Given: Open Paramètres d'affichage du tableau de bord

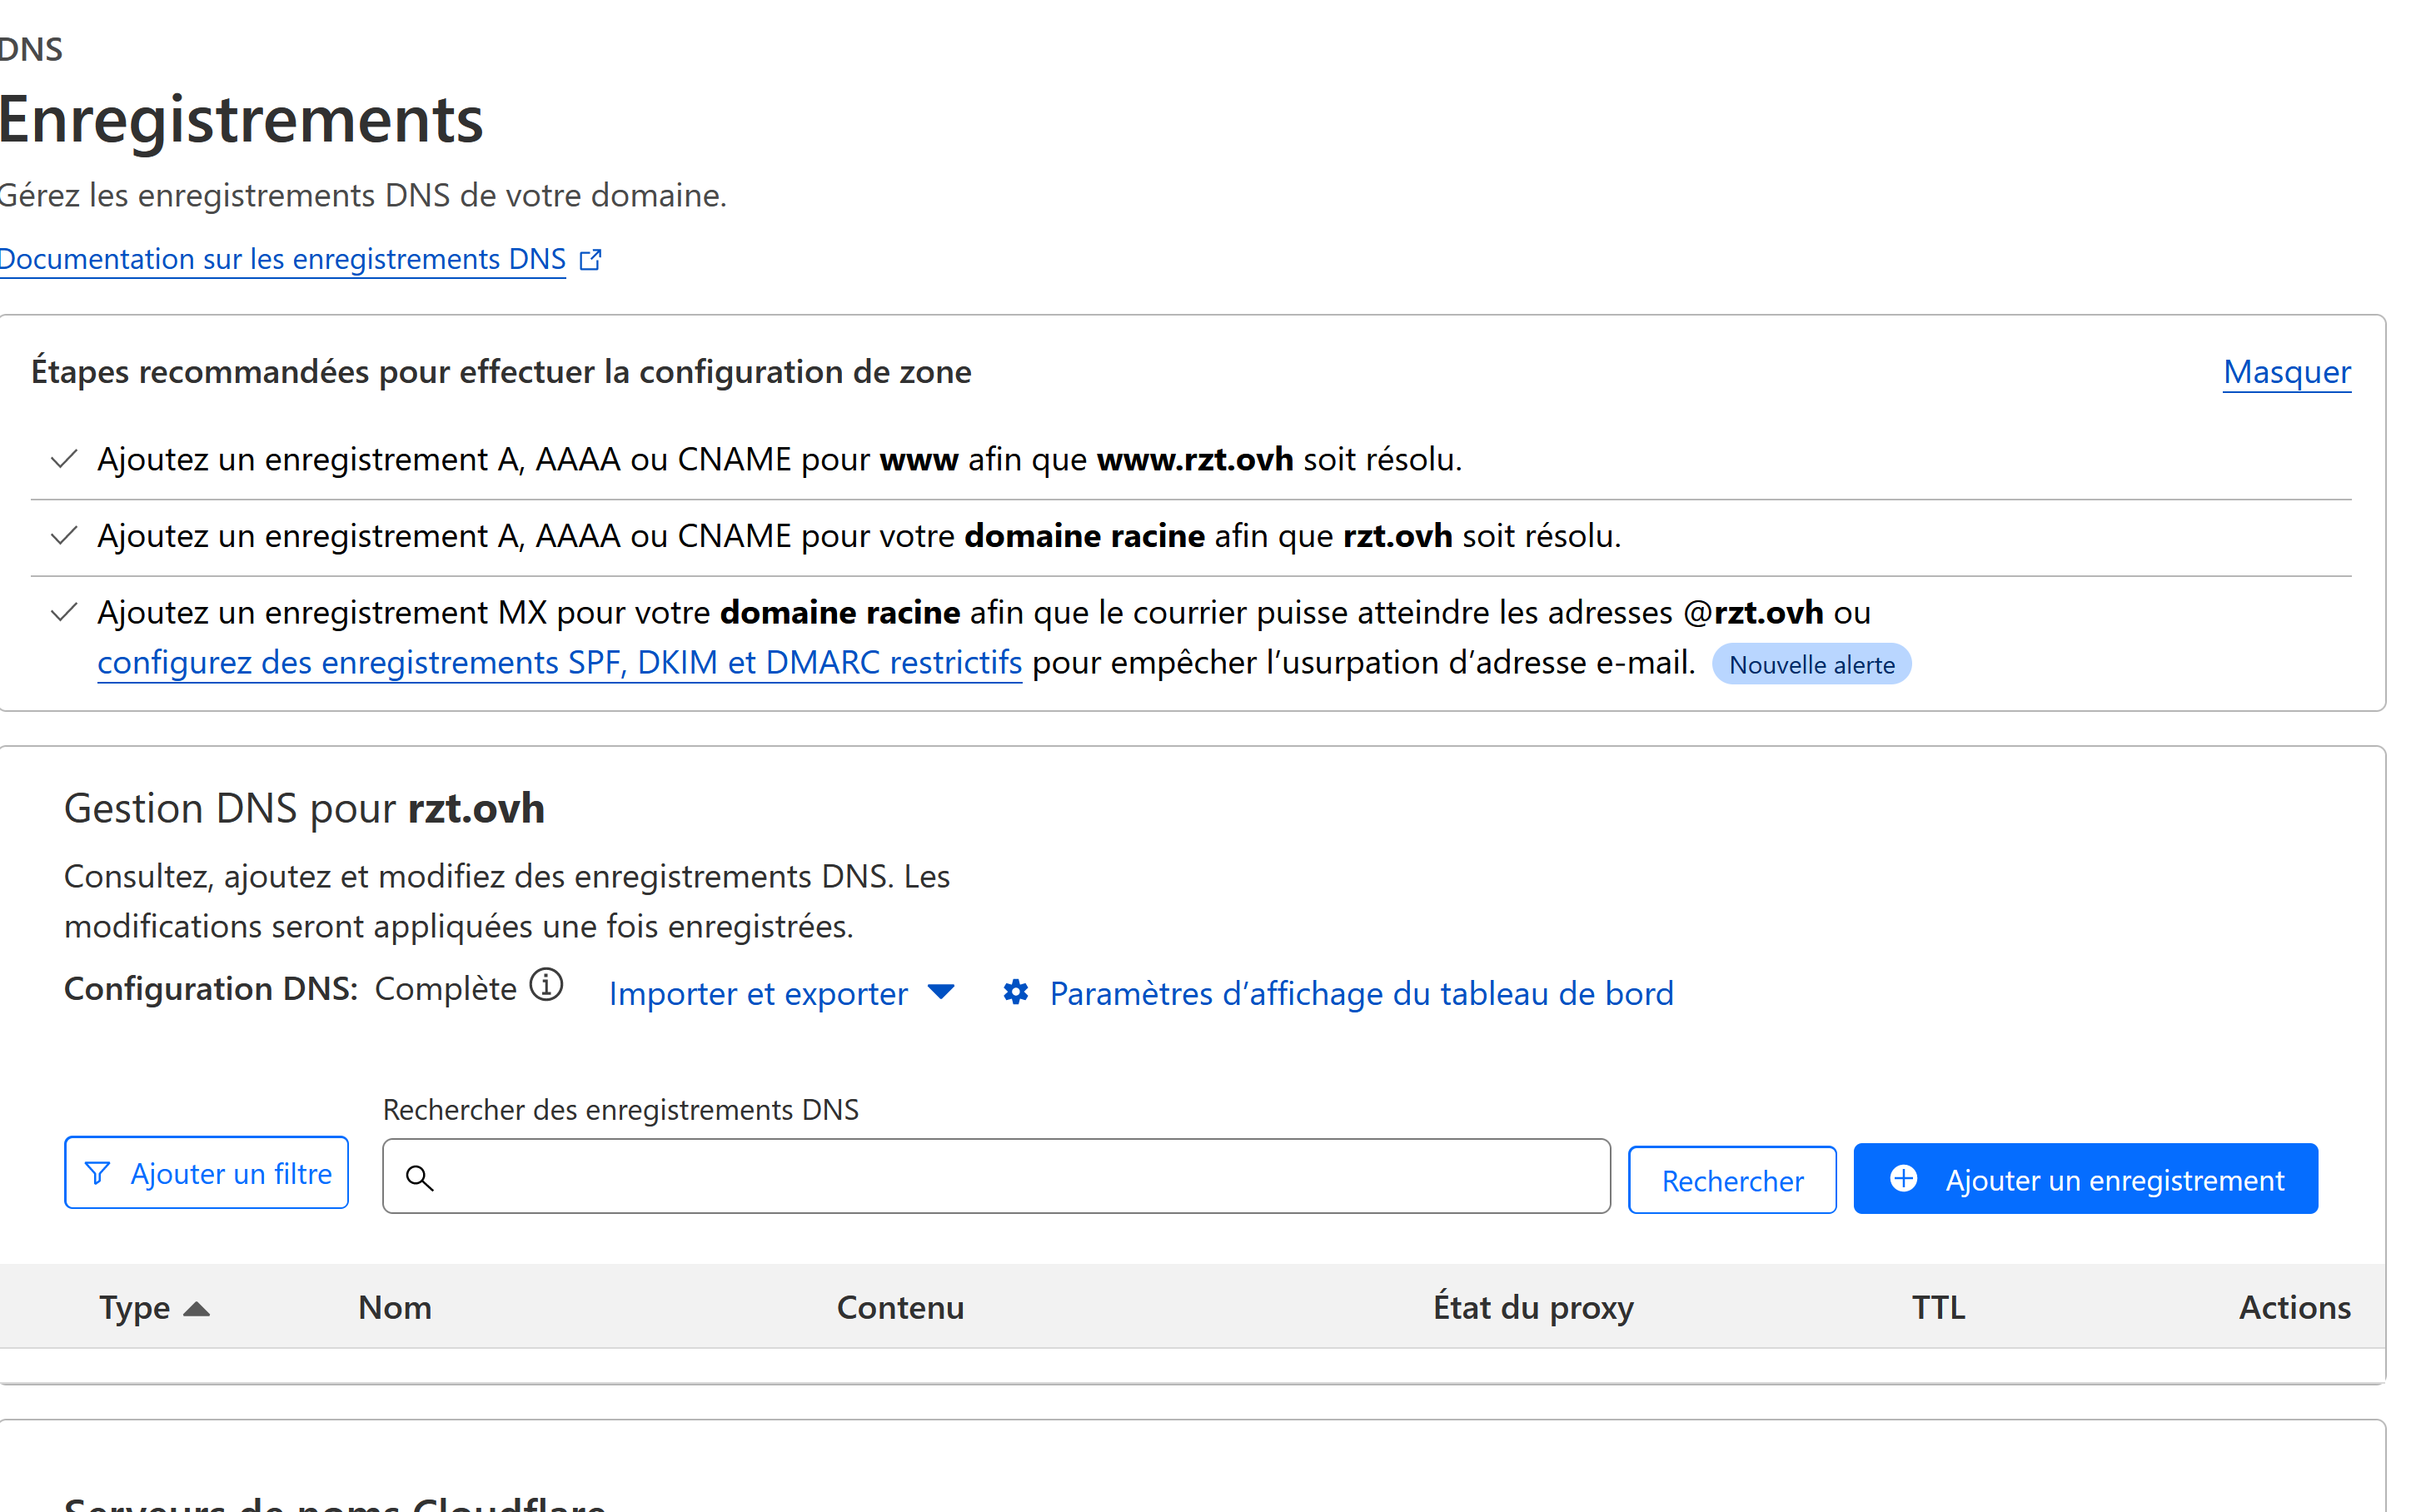Looking at the screenshot, I should tap(1360, 994).
